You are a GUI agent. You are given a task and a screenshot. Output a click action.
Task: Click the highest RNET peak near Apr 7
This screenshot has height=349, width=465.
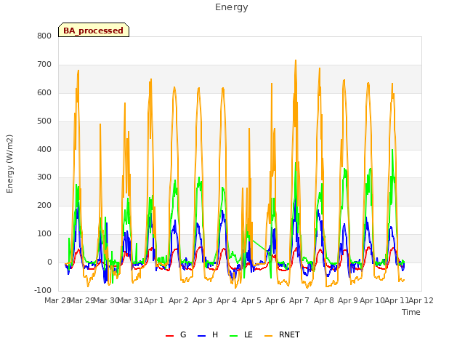click(x=296, y=61)
